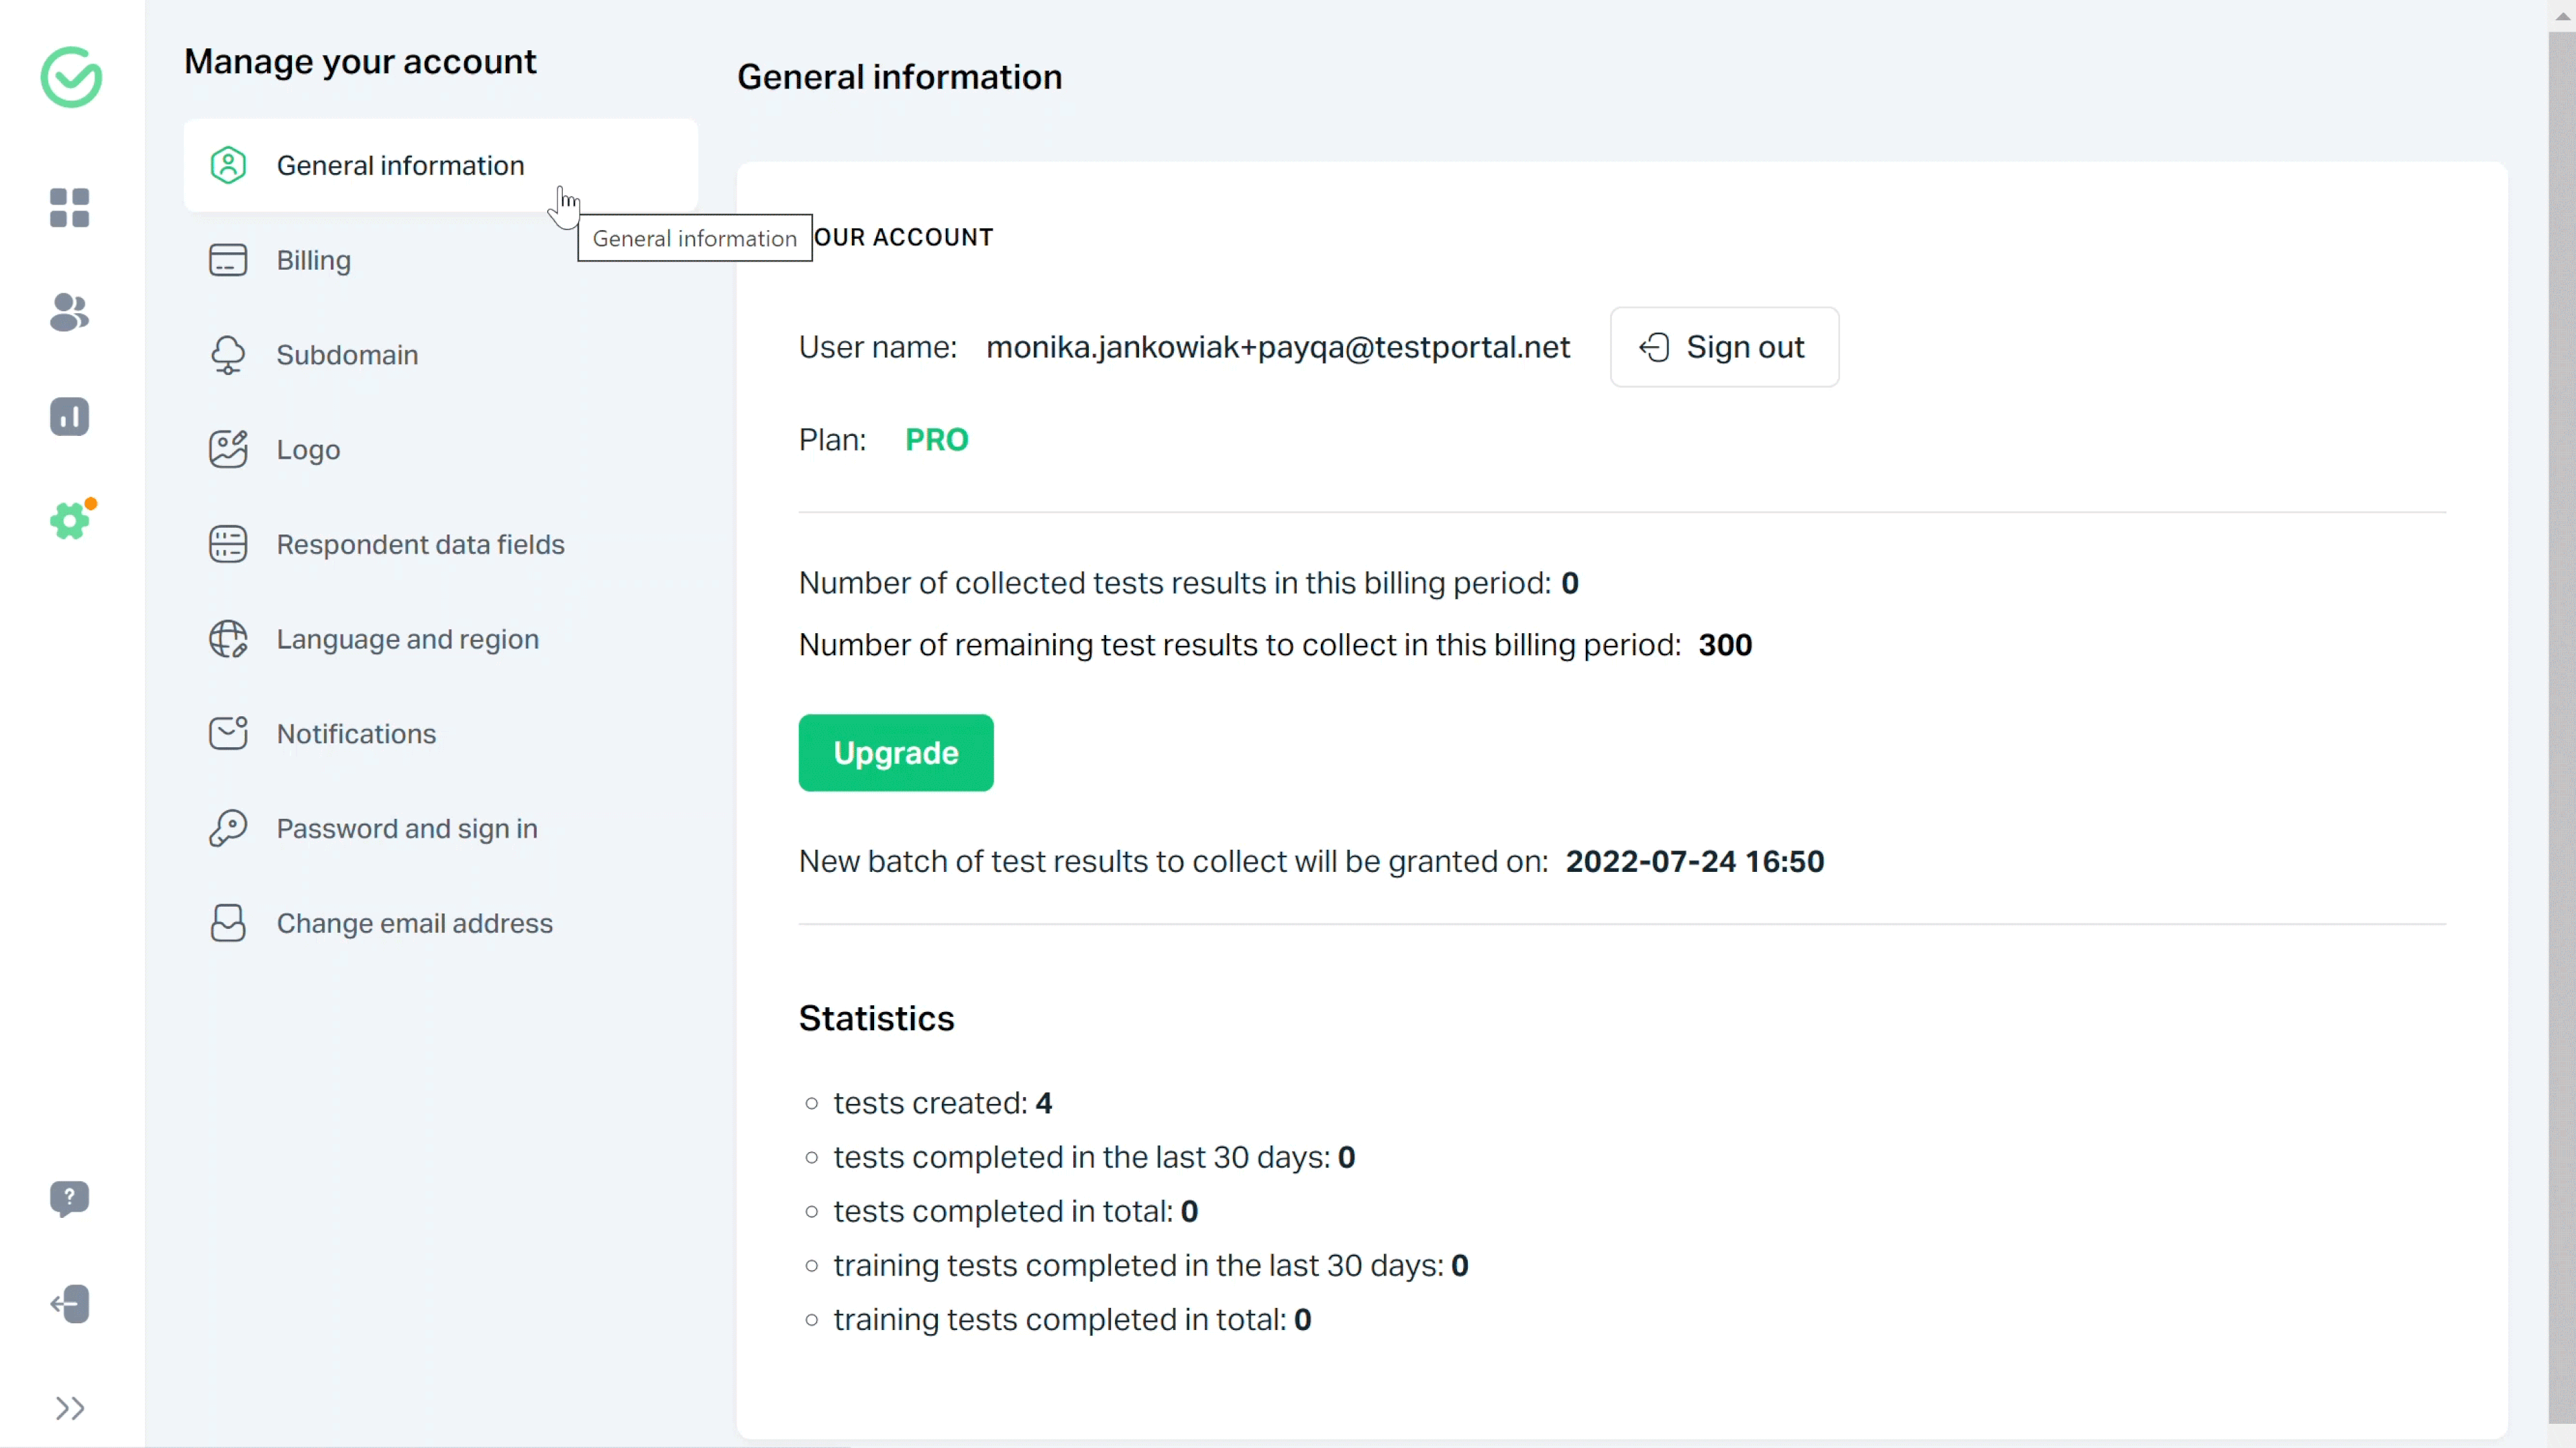Open the dashboard grid icon

(70, 208)
